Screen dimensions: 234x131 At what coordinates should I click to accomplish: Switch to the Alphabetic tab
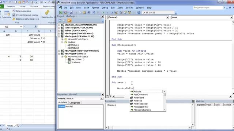click(x=63, y=103)
